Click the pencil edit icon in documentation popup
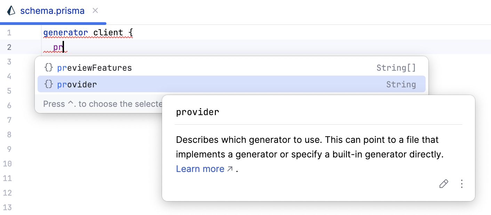Viewport: 491px width, 215px height. coord(443,184)
